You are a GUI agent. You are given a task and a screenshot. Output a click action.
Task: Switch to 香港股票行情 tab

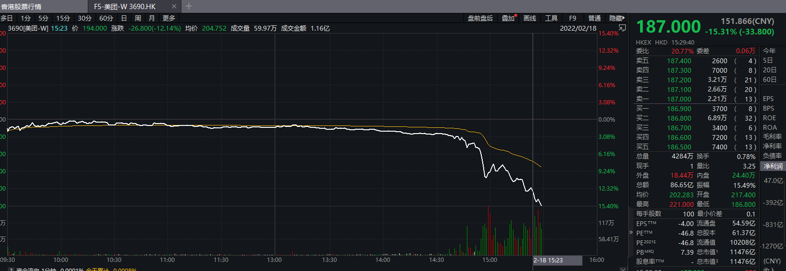click(22, 6)
